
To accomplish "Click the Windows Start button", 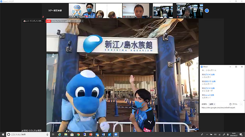I will coord(3,134).
